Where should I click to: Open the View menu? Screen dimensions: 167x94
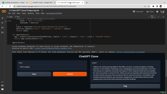click(x=19, y=13)
